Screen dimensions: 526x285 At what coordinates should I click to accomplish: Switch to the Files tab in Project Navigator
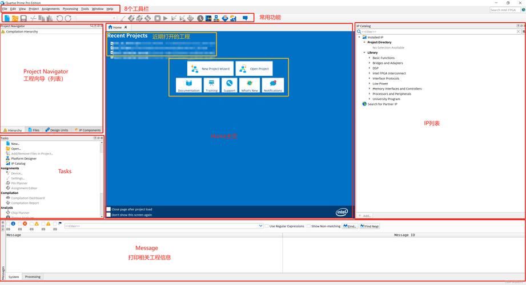point(34,130)
